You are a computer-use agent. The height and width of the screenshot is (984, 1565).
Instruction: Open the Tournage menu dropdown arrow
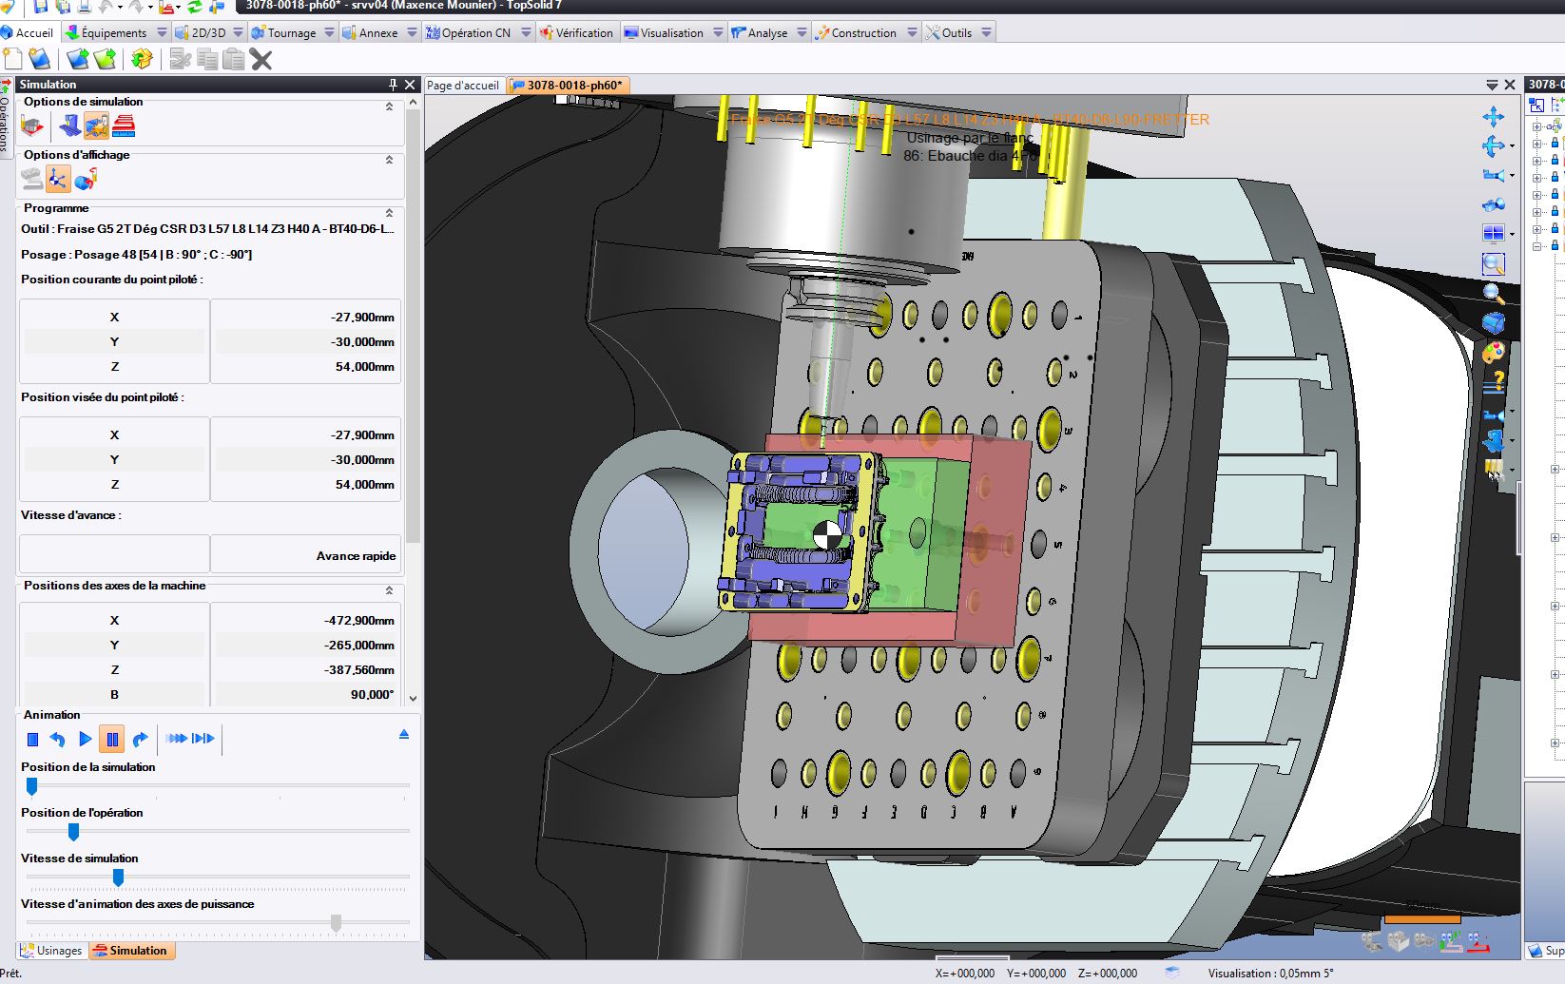[x=329, y=32]
